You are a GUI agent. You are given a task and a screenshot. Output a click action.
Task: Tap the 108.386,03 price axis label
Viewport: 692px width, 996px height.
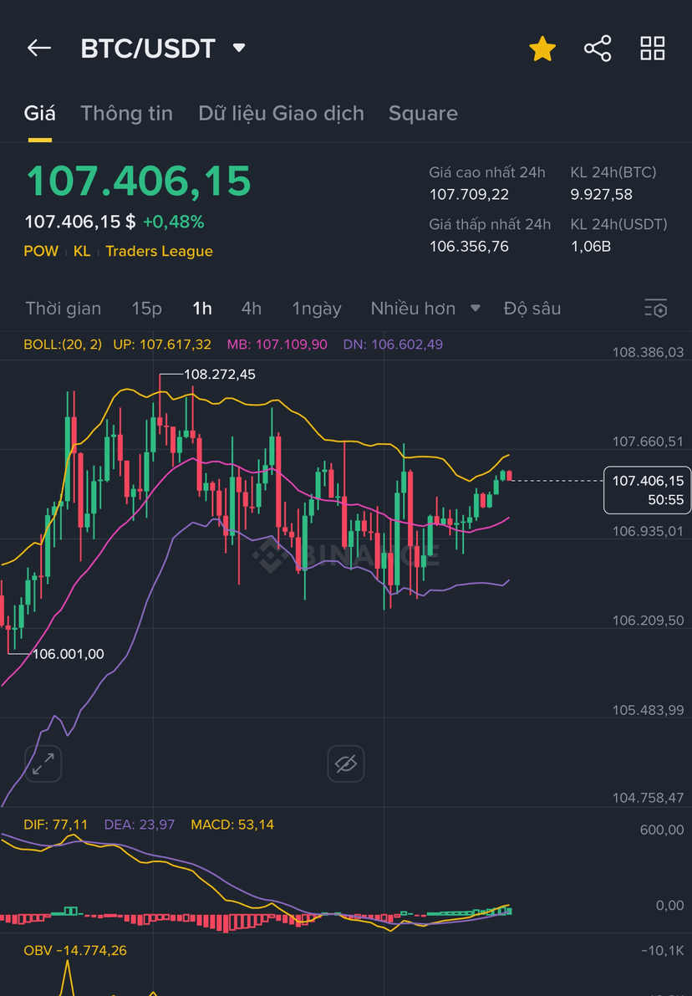pyautogui.click(x=649, y=352)
